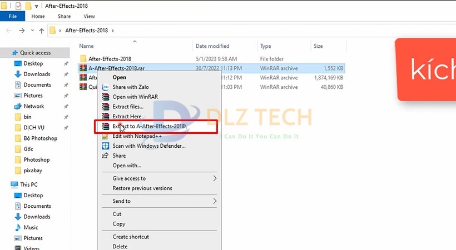456x250 pixels.
Task: Choose Cut in the context menu
Action: (117, 214)
